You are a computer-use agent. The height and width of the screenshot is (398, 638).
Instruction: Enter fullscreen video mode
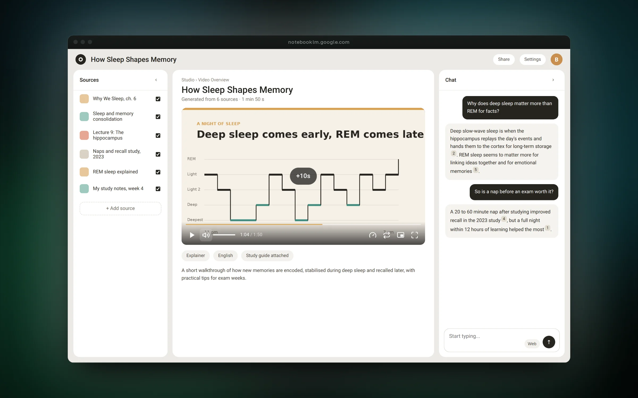pos(415,235)
